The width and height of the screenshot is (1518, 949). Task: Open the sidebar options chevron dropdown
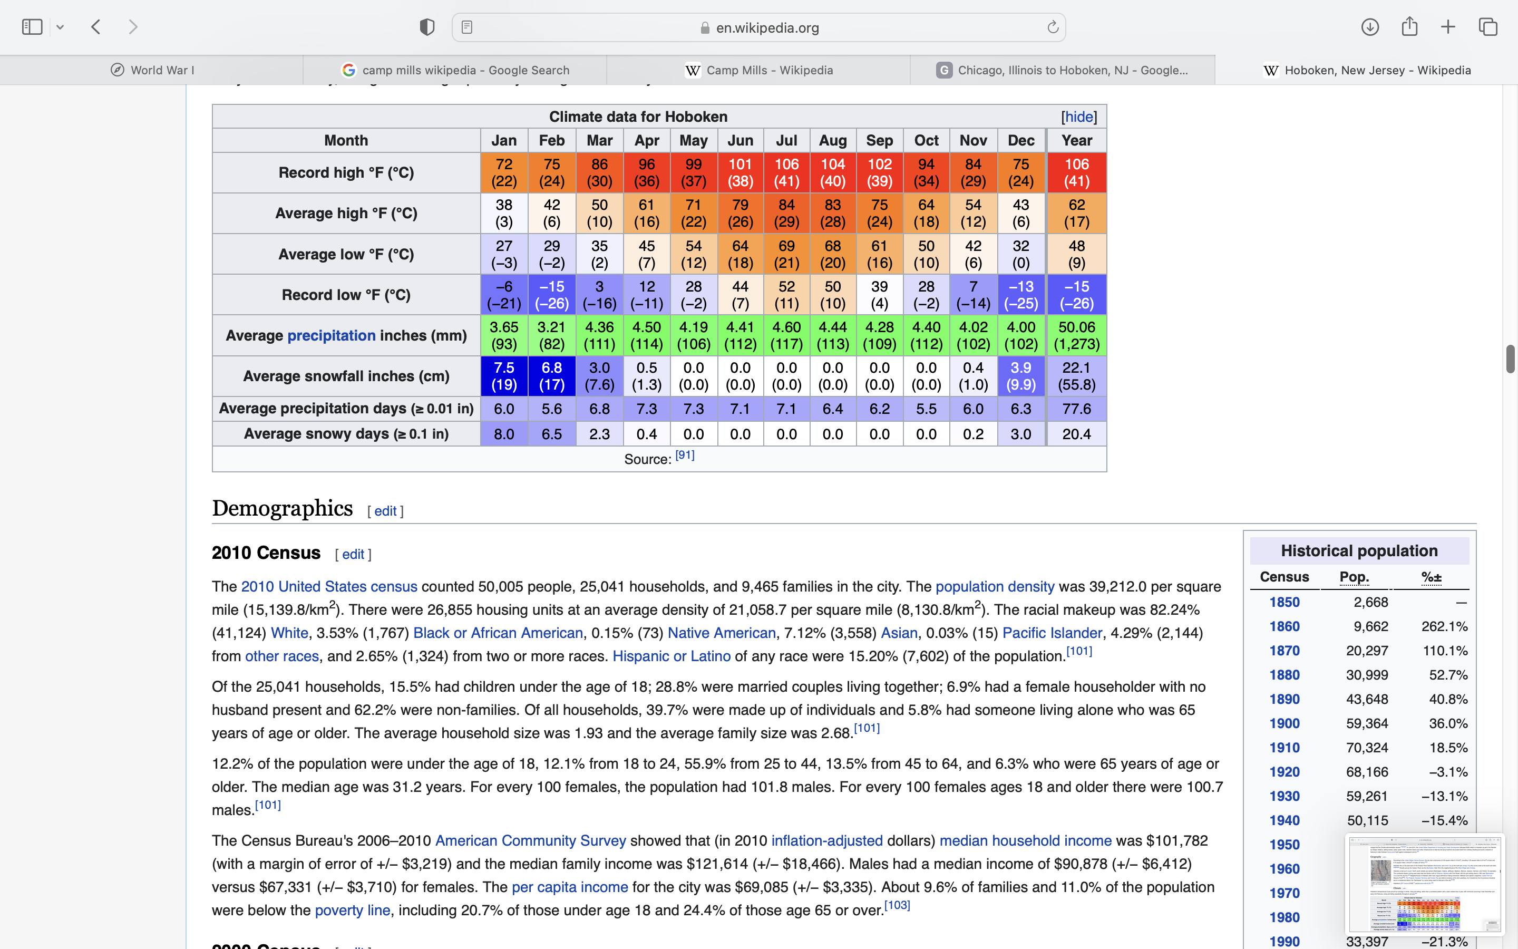click(x=60, y=27)
